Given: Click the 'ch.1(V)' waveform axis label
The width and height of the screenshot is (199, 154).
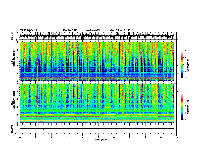Looking at the screenshot, I should click(12, 36).
